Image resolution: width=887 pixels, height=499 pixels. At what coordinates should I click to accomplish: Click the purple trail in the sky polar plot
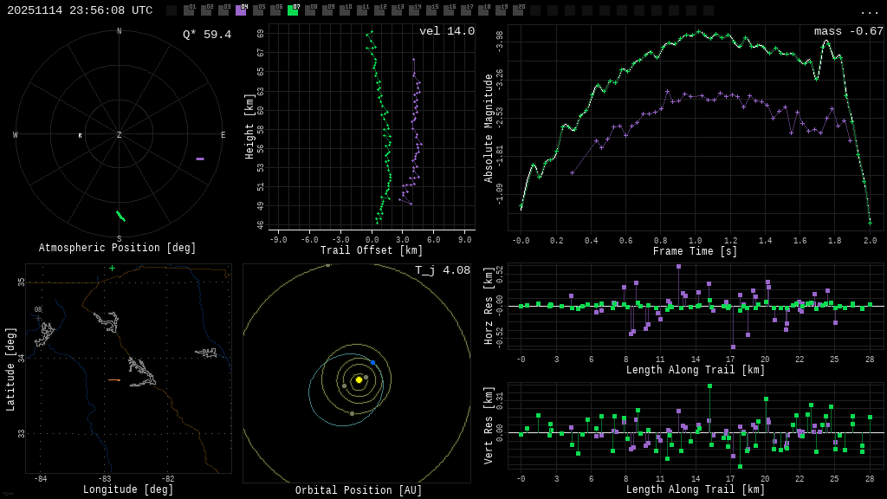pyautogui.click(x=200, y=159)
